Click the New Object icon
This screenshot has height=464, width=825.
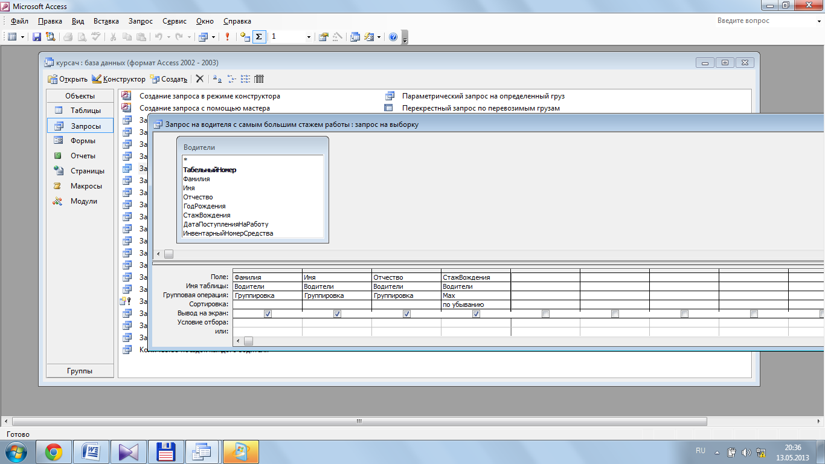(x=369, y=37)
